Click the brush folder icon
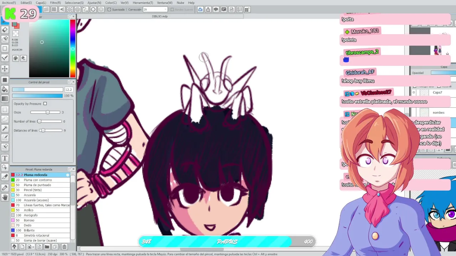 pos(47,247)
